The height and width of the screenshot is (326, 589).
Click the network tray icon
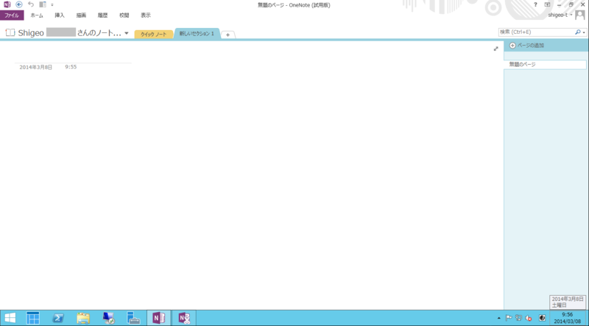(519, 318)
